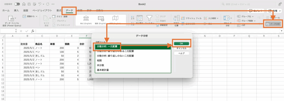The height and width of the screenshot is (101, 284).
Task: Click the 再適用 filter button
Action: pyautogui.click(x=161, y=21)
